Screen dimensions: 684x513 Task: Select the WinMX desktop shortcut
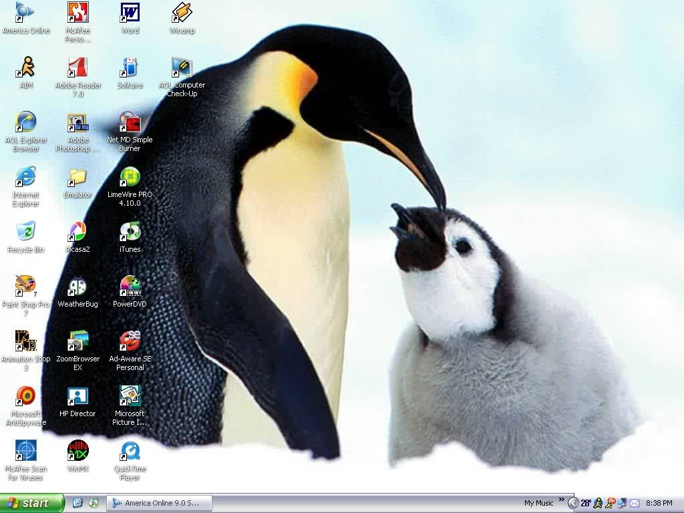tap(77, 452)
